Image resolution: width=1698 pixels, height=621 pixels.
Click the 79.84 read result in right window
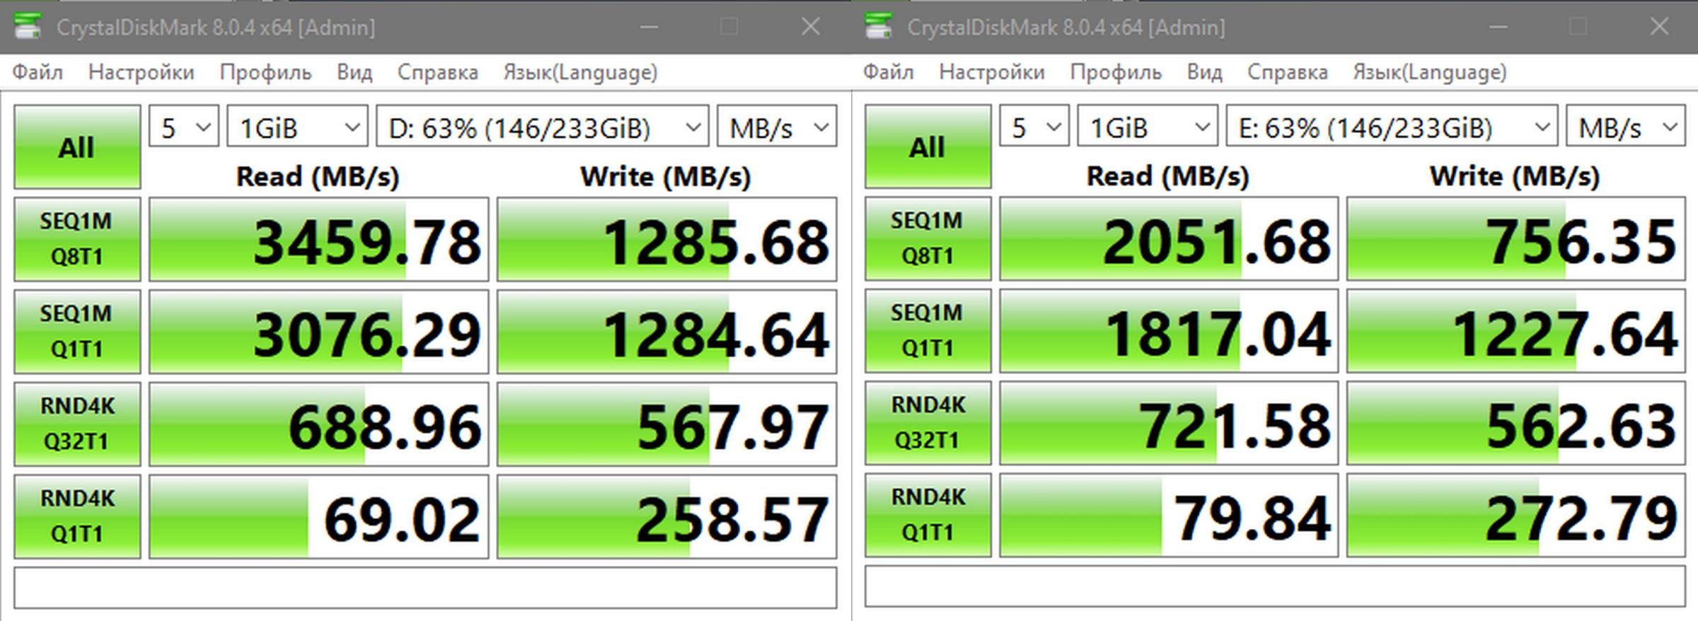tap(1169, 515)
